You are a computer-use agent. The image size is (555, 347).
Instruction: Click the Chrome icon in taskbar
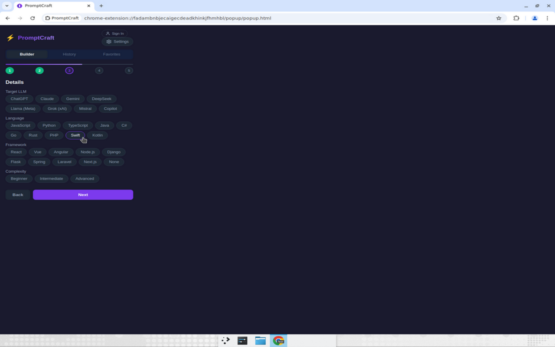pos(278,340)
